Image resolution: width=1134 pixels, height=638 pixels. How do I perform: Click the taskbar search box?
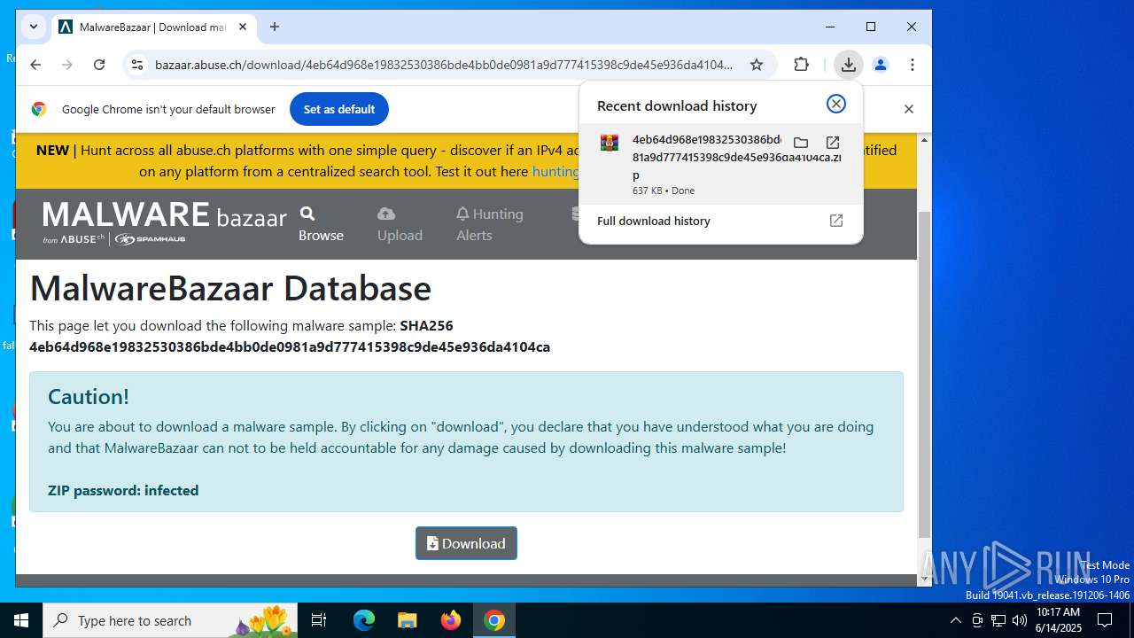pyautogui.click(x=171, y=620)
